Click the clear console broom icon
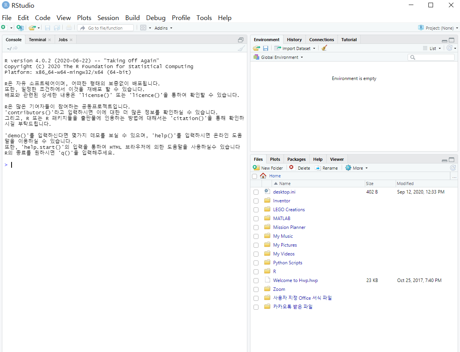The width and height of the screenshot is (460, 352). (241, 48)
